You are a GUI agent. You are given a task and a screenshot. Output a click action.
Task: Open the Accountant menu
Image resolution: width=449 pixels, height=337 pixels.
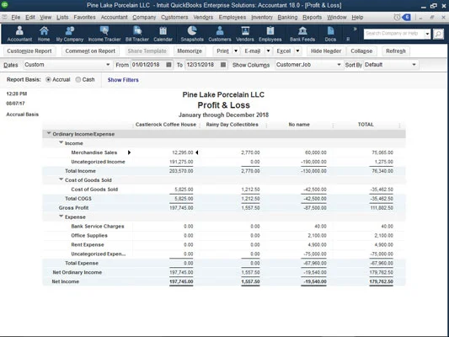point(115,18)
